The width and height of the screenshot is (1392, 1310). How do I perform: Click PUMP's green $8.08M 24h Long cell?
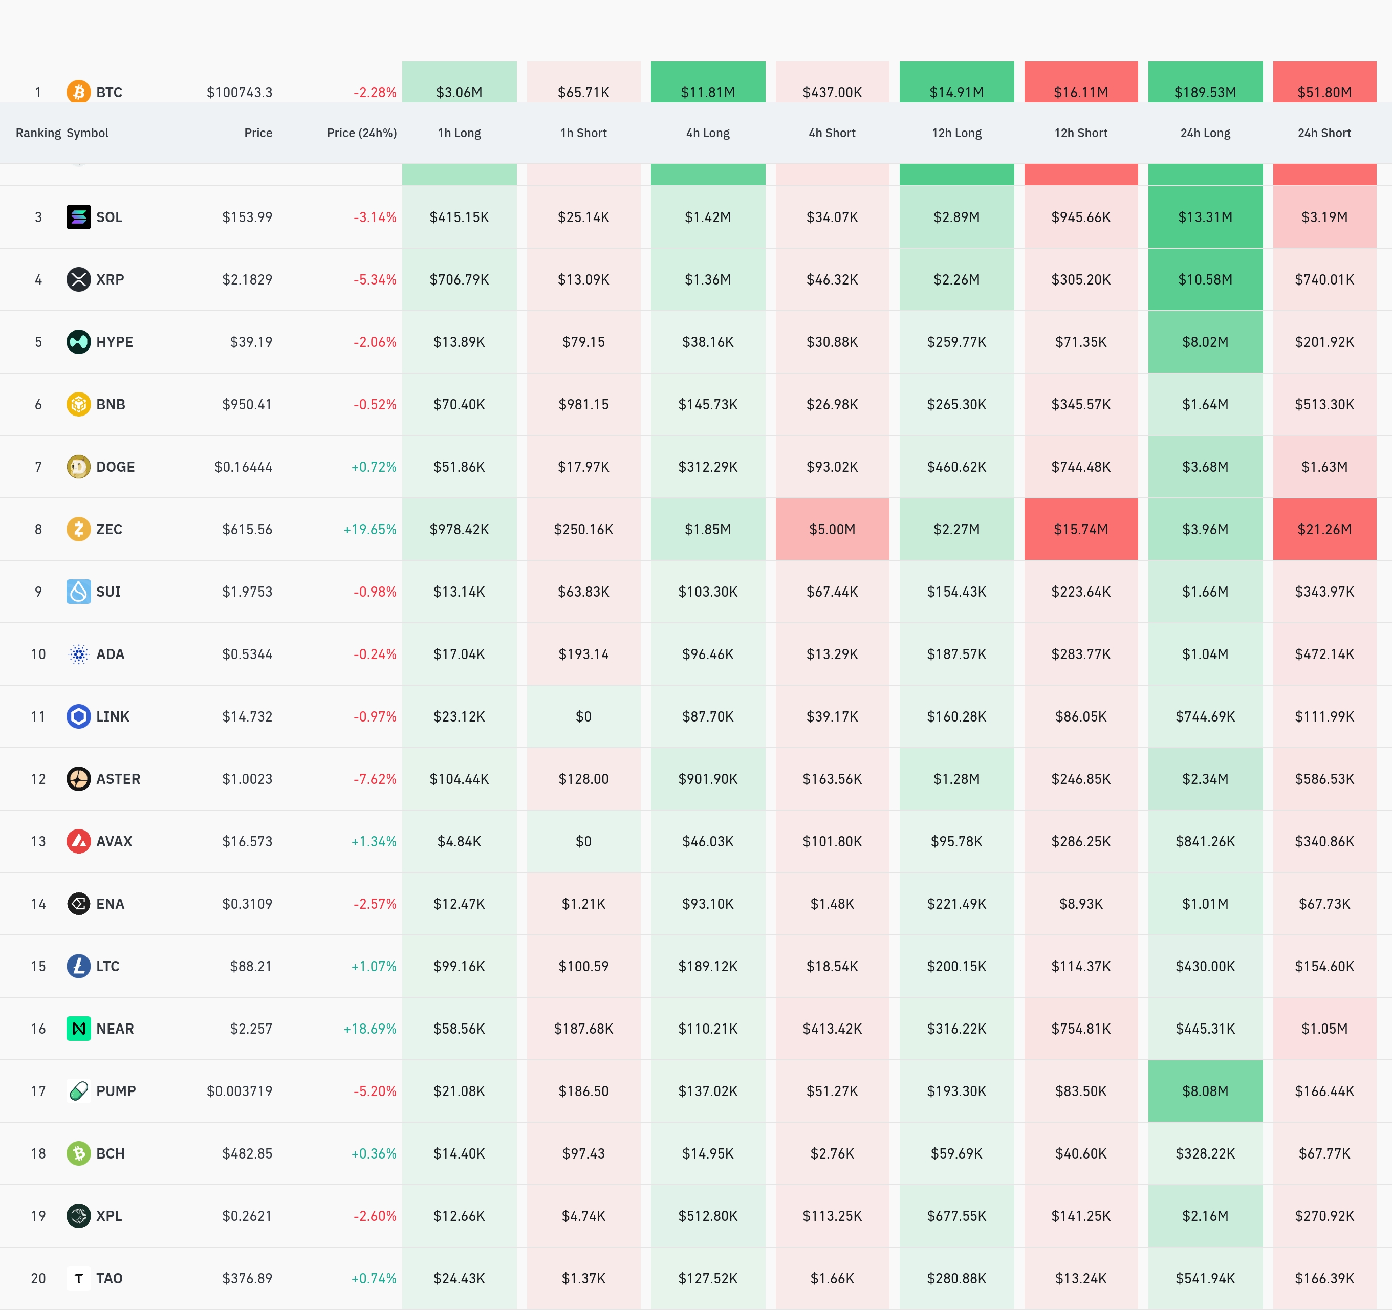(x=1205, y=1091)
